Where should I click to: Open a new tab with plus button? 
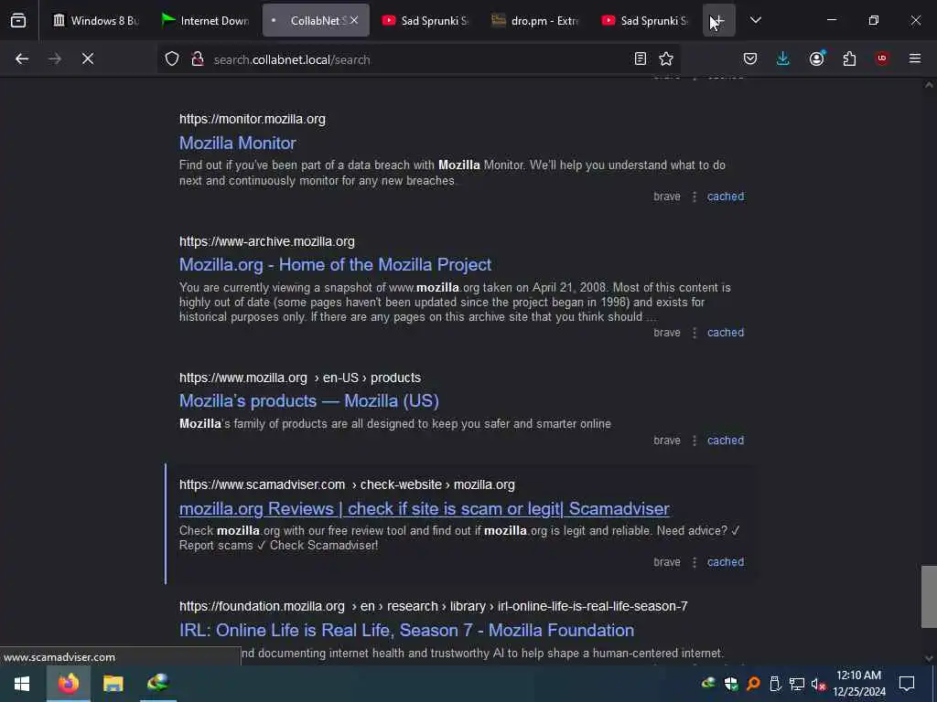point(719,21)
